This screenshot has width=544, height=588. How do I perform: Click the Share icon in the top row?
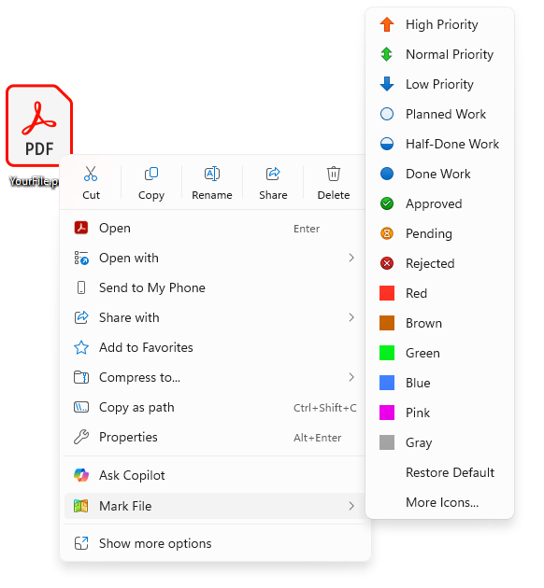[x=273, y=174]
